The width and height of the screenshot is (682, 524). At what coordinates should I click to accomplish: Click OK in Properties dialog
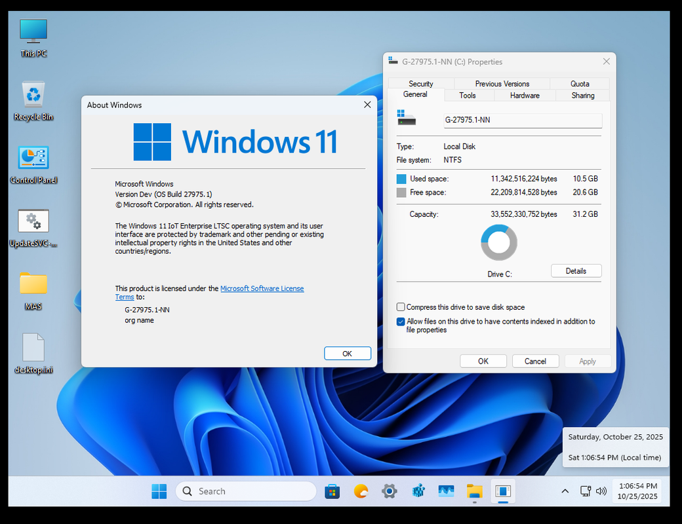point(483,362)
